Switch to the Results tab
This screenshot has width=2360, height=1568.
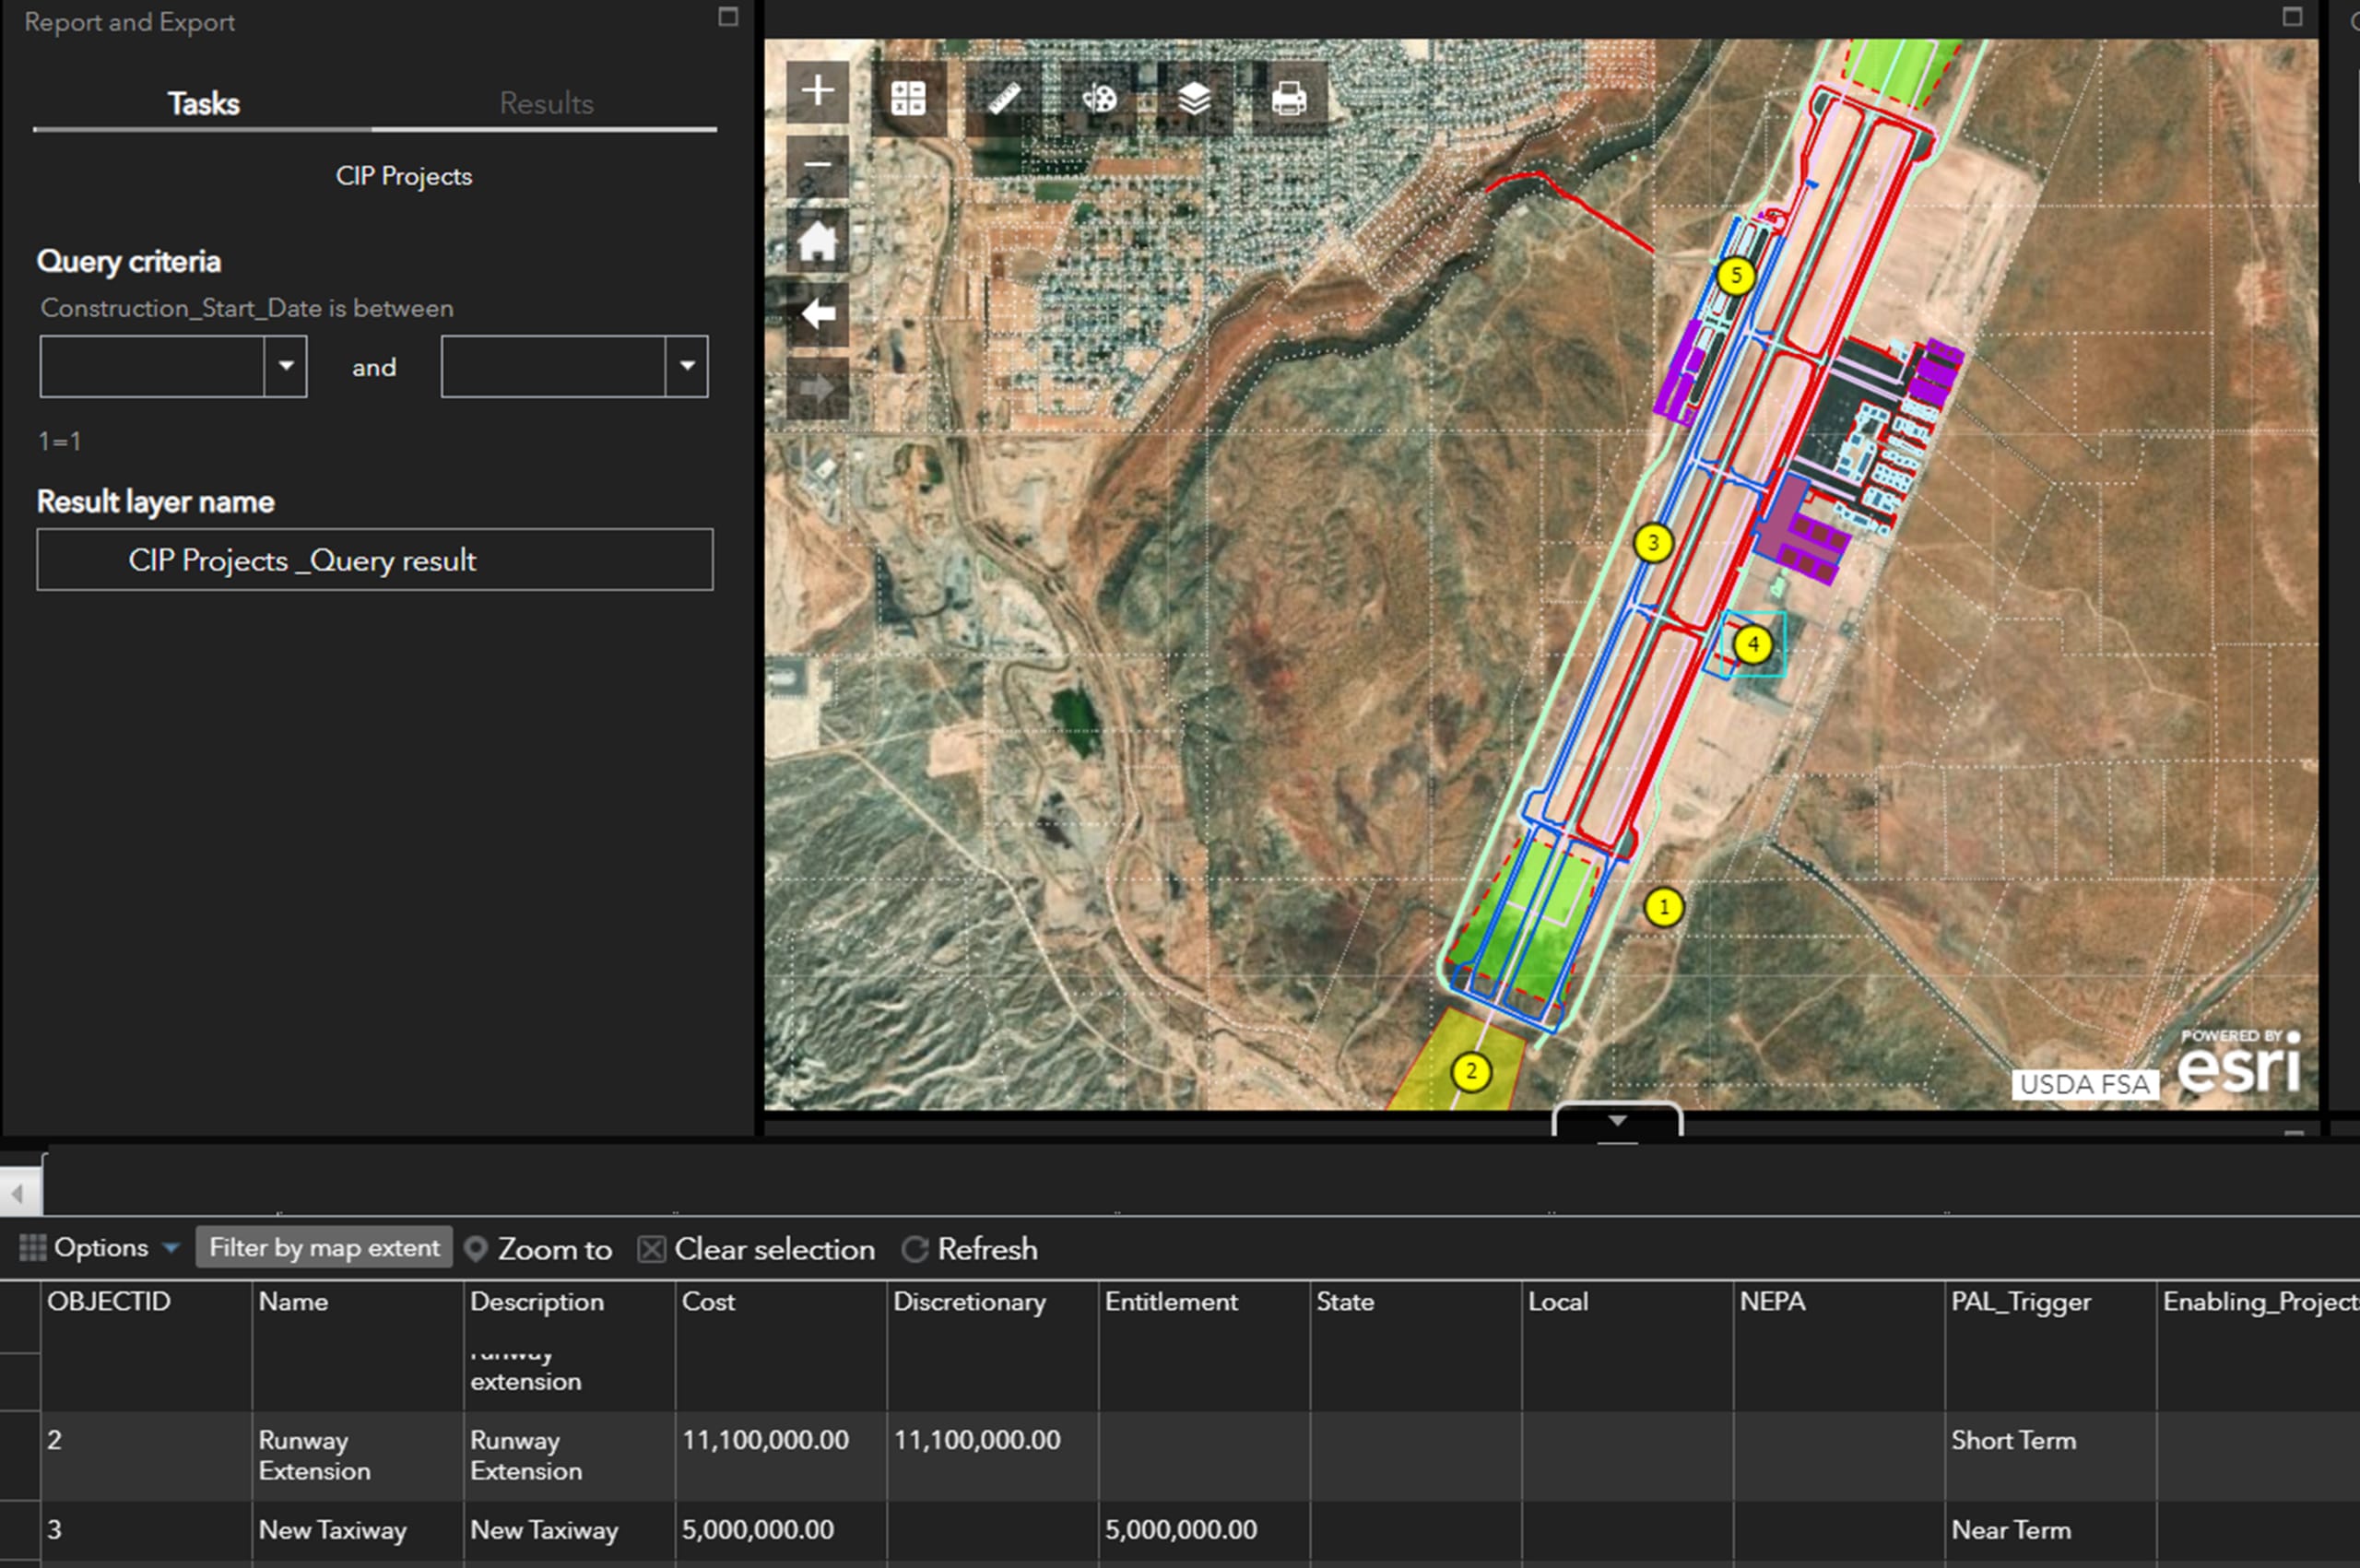point(546,103)
